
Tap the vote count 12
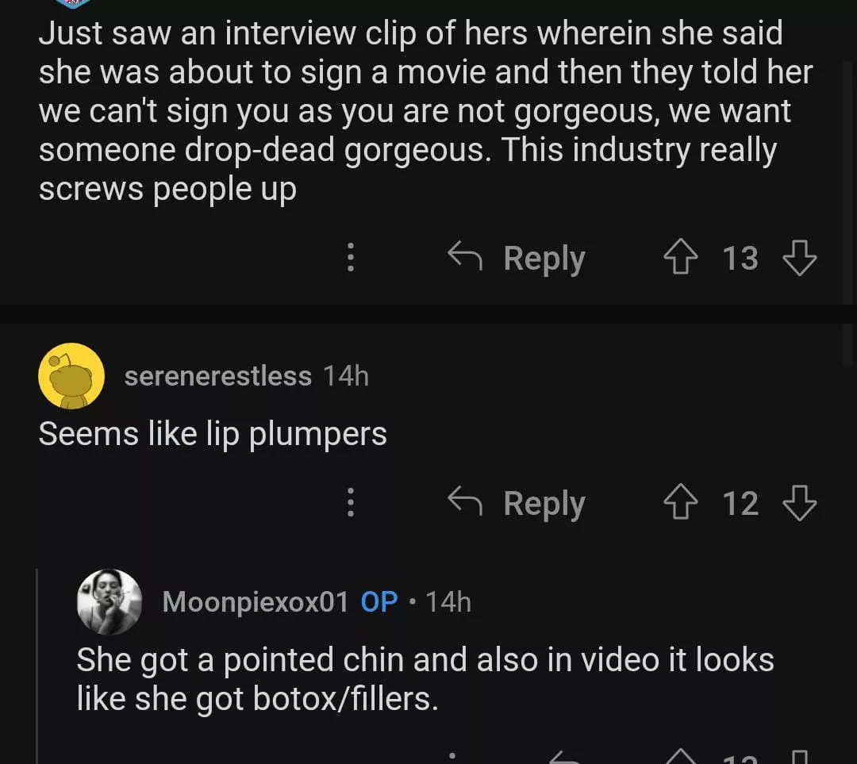pyautogui.click(x=740, y=503)
